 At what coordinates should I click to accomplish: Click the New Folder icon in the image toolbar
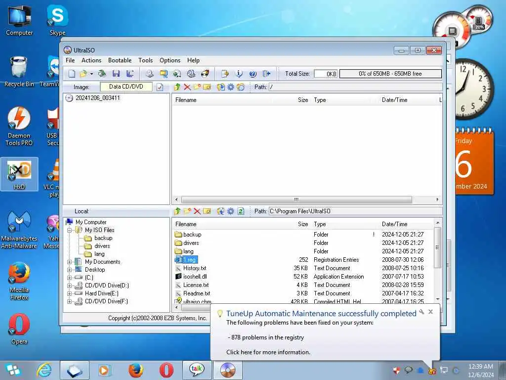[197, 87]
